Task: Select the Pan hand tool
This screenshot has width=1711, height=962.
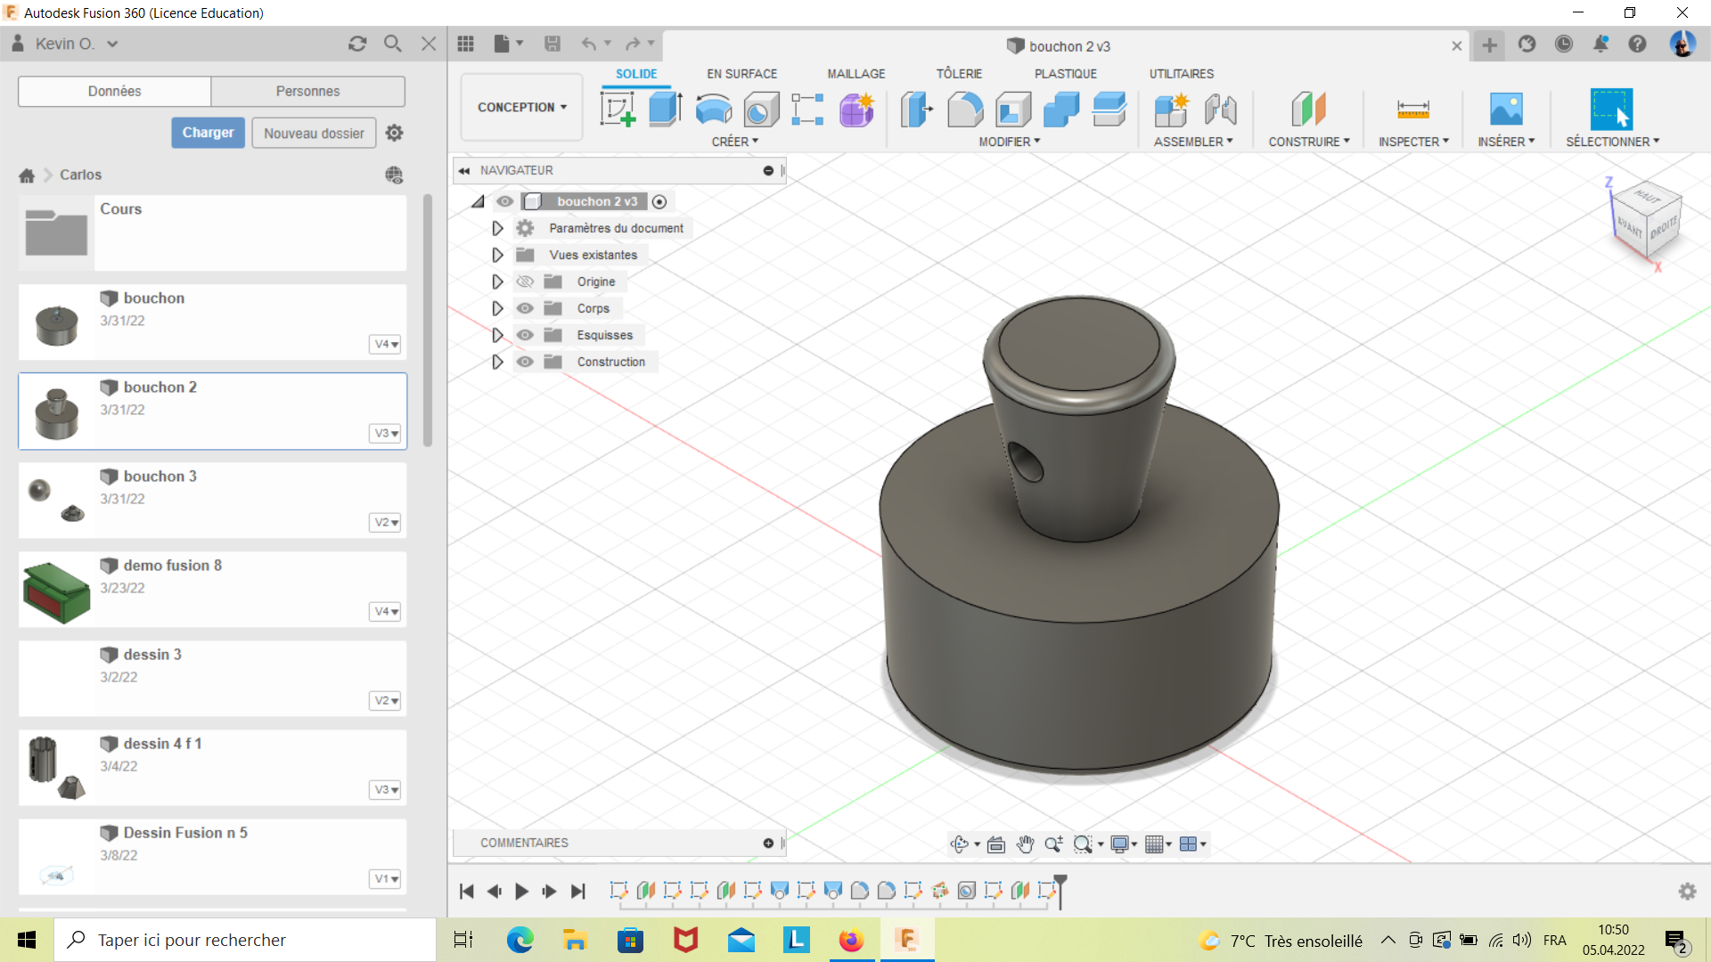Action: [1025, 844]
